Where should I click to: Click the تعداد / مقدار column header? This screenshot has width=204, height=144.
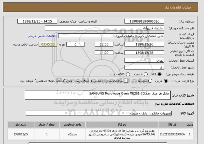coord(47,125)
